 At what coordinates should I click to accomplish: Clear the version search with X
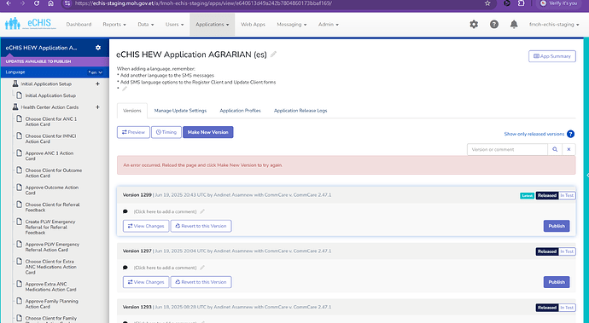tap(569, 149)
